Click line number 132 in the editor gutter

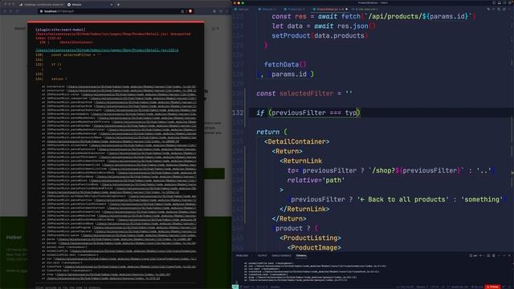(238, 112)
